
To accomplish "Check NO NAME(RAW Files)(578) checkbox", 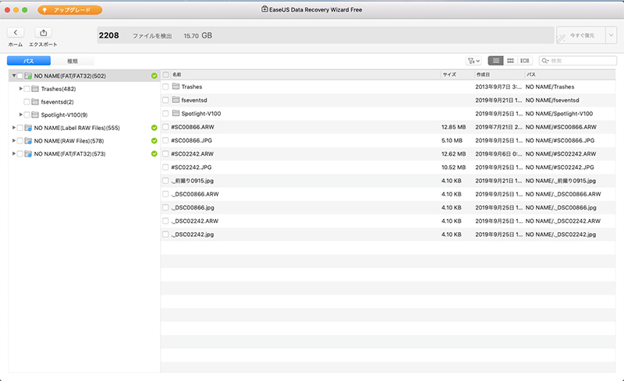I will 20,141.
